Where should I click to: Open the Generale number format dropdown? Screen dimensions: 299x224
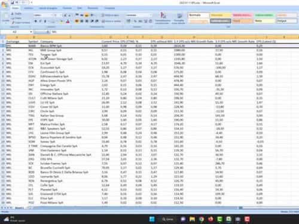[x=151, y=15]
